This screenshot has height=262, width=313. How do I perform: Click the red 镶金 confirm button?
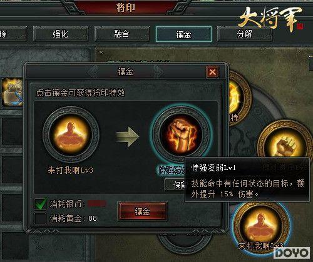[142, 211]
